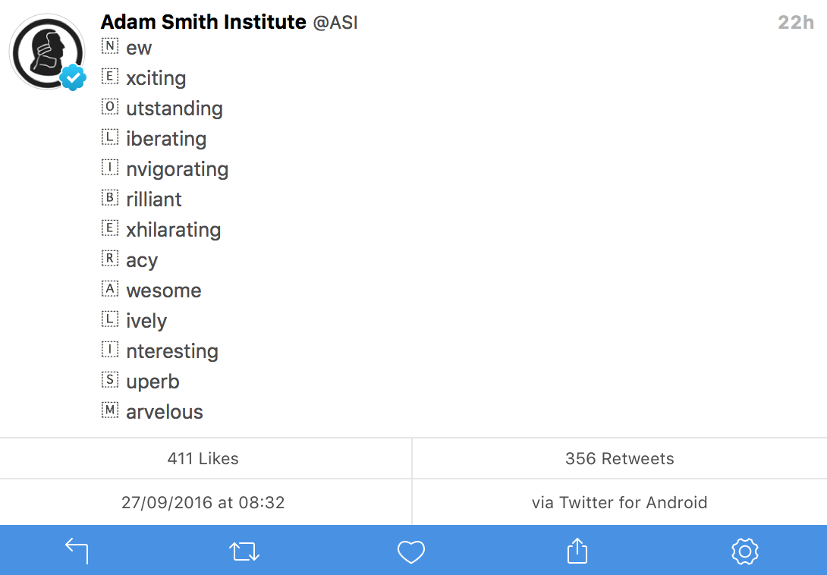View the 356 Retweets list
Screen dimensions: 827x575
click(x=619, y=458)
